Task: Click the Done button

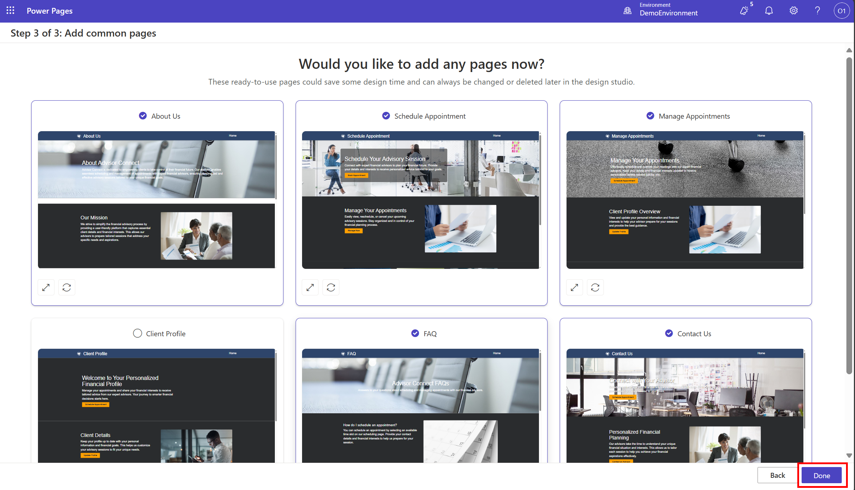Action: click(x=821, y=475)
